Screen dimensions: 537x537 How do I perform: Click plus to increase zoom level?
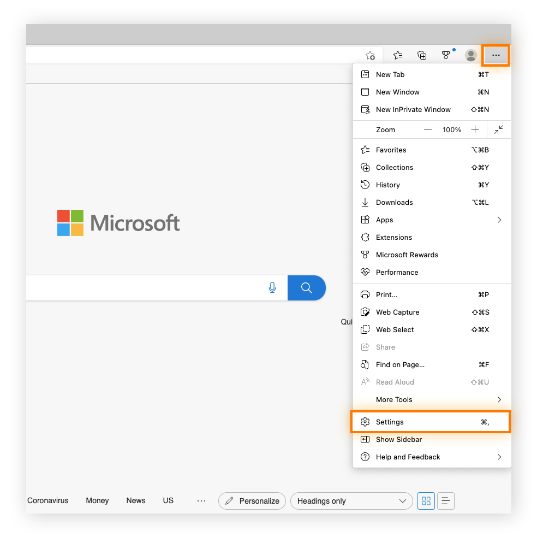coord(475,129)
